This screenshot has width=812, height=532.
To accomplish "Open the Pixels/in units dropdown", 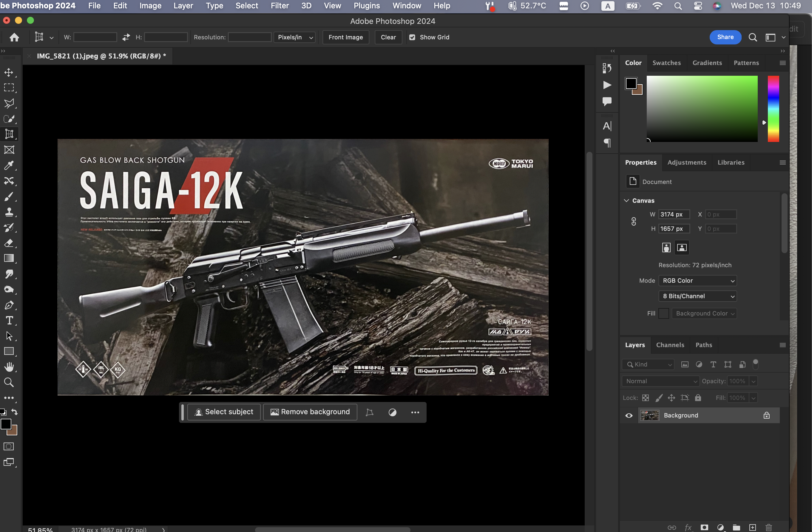I will tap(294, 37).
